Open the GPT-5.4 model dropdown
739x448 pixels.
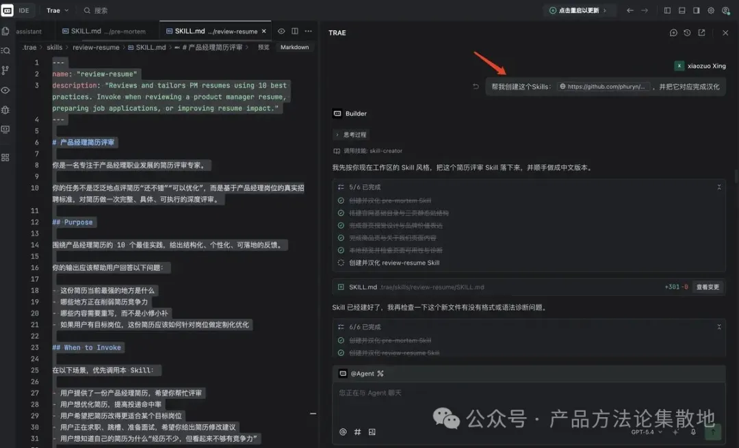[646, 432]
